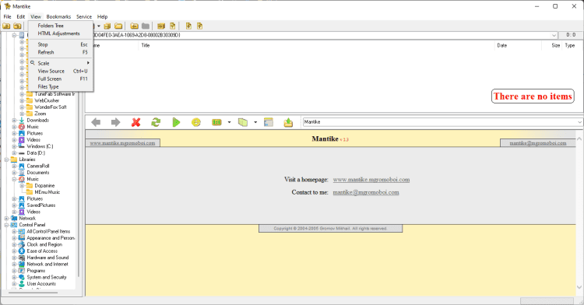This screenshot has height=305, width=584.
Task: Click the Date column header
Action: tap(518, 45)
